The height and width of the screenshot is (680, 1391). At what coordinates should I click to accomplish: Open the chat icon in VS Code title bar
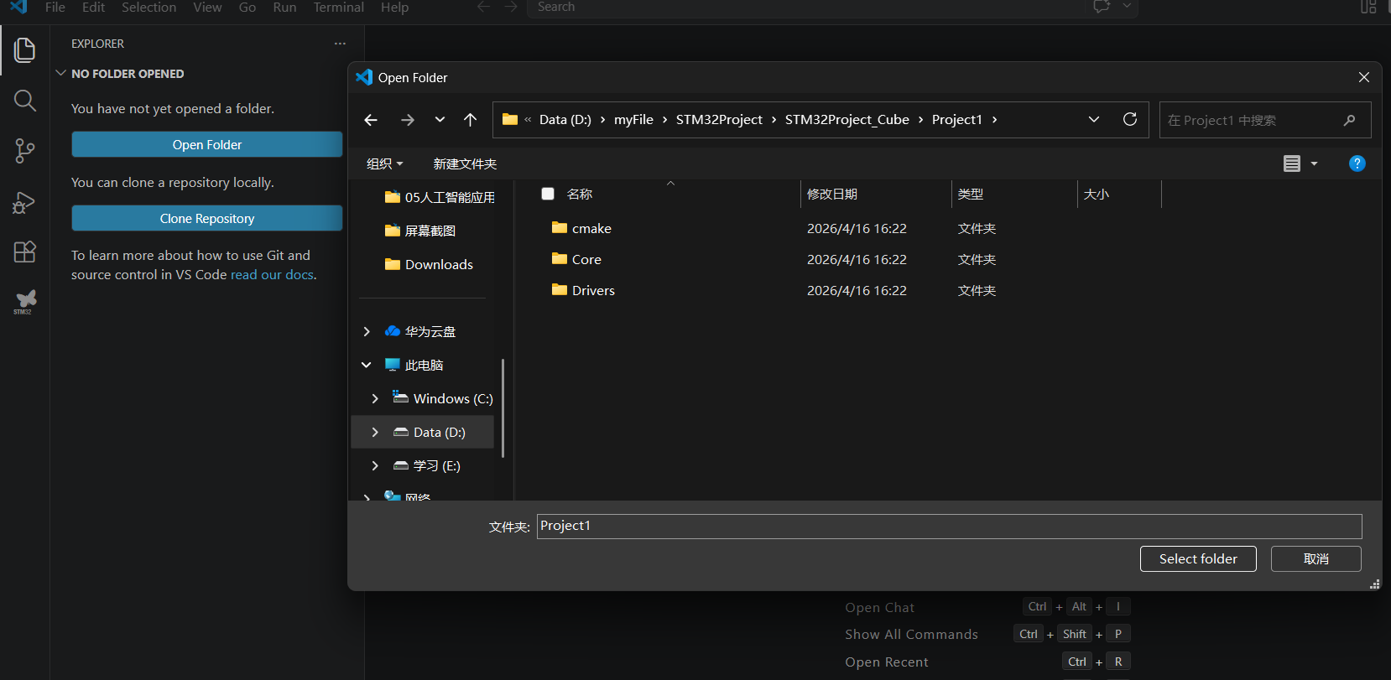point(1102,7)
